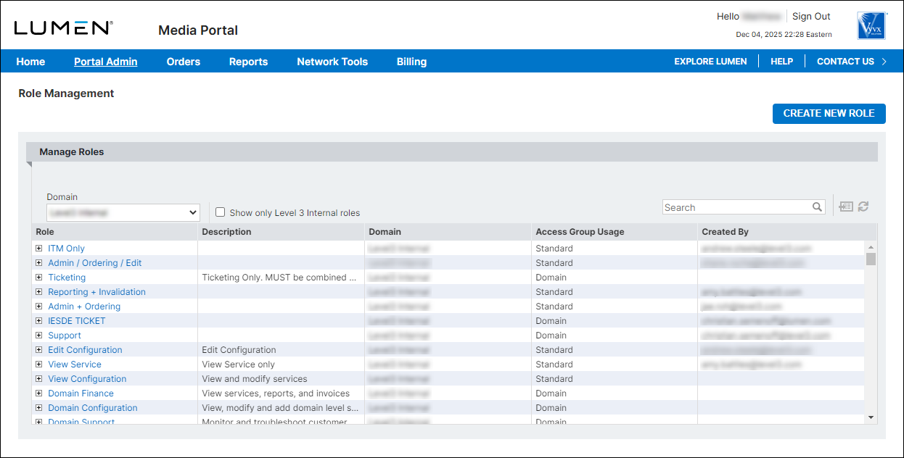Viewport: 904px width, 458px height.
Task: Click the chevron after Contact Us
Action: point(884,62)
